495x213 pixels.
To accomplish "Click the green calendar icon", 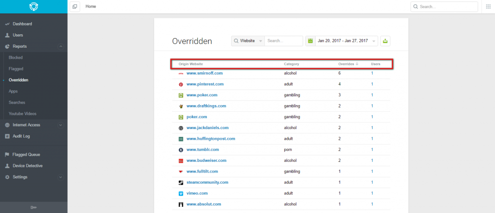I will [x=310, y=41].
